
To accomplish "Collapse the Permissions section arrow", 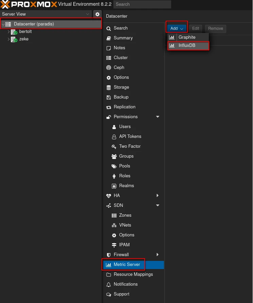I will coord(158,117).
